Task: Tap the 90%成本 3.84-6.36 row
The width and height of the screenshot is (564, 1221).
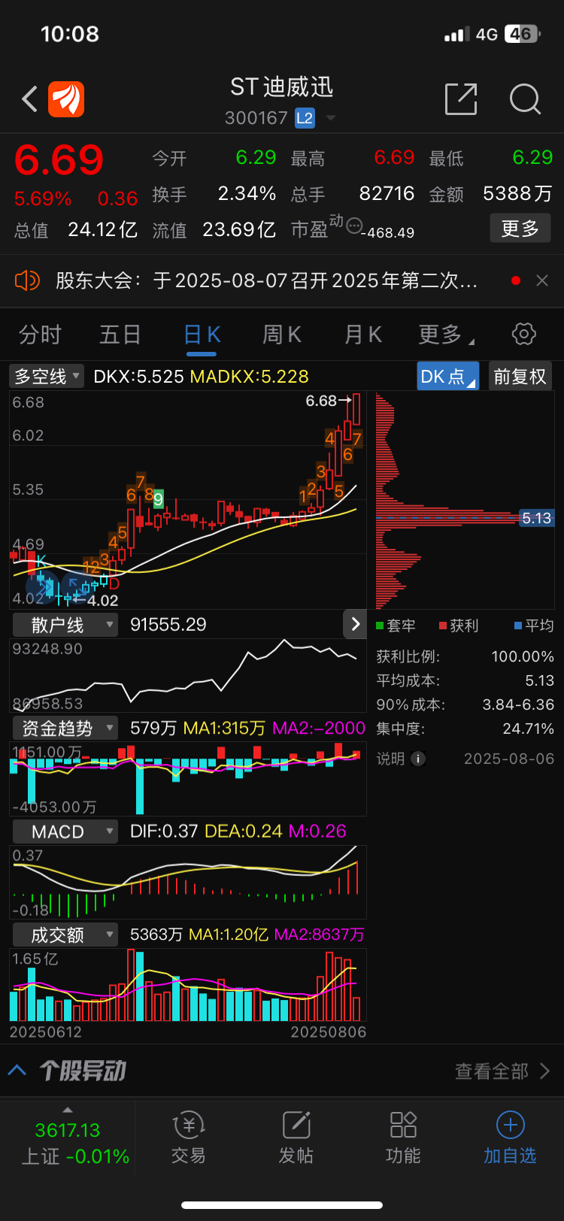Action: (465, 704)
